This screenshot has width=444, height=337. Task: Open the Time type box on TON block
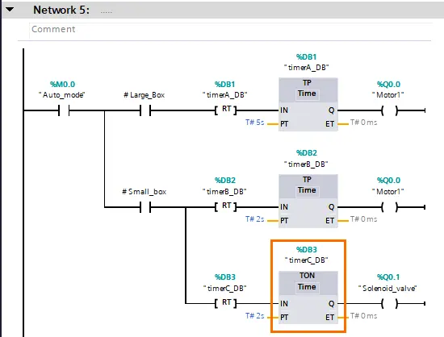coord(307,287)
